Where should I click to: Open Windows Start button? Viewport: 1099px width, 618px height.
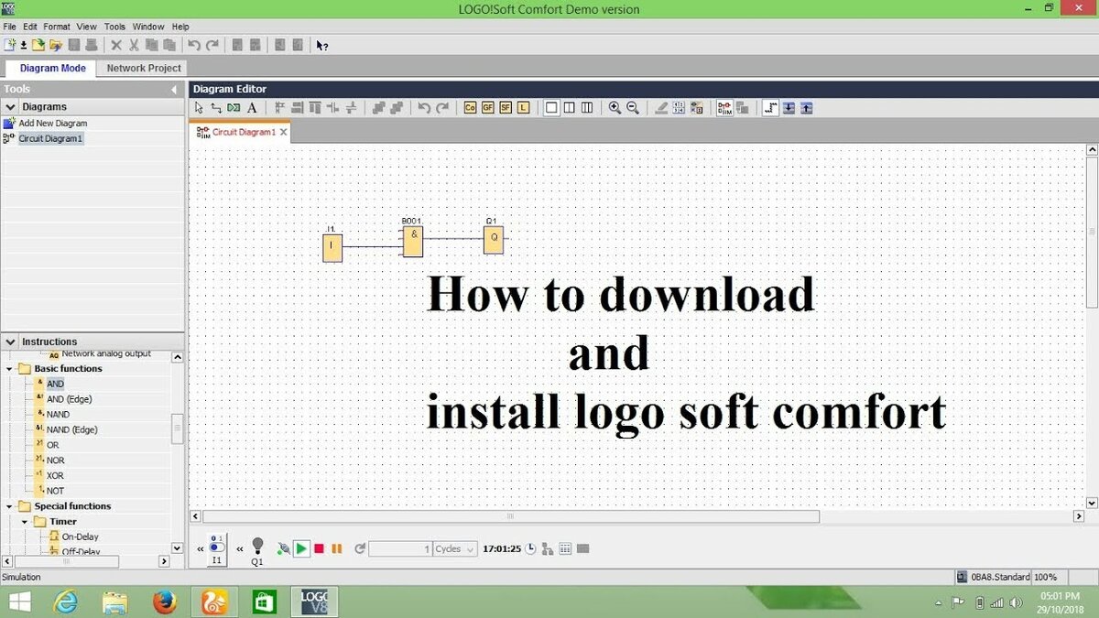pyautogui.click(x=18, y=602)
